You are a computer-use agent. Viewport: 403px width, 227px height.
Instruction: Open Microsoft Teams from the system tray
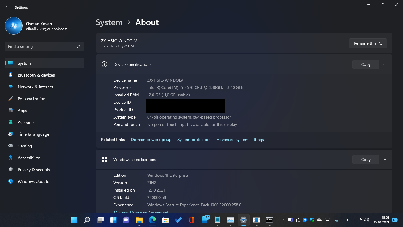(x=291, y=220)
